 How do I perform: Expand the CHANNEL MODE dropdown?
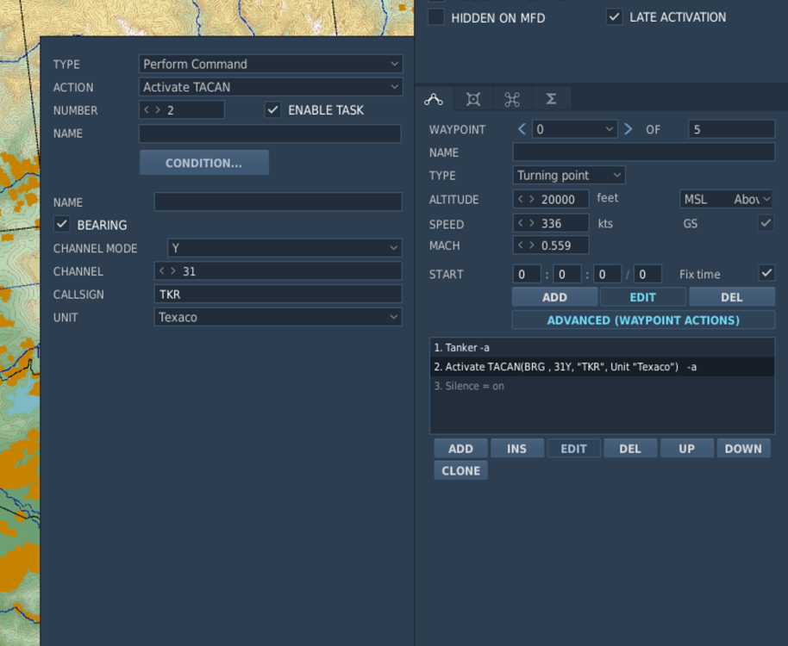tap(284, 248)
